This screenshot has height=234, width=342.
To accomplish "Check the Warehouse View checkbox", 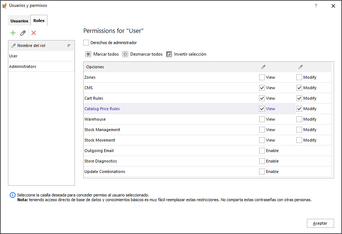I will (262, 119).
